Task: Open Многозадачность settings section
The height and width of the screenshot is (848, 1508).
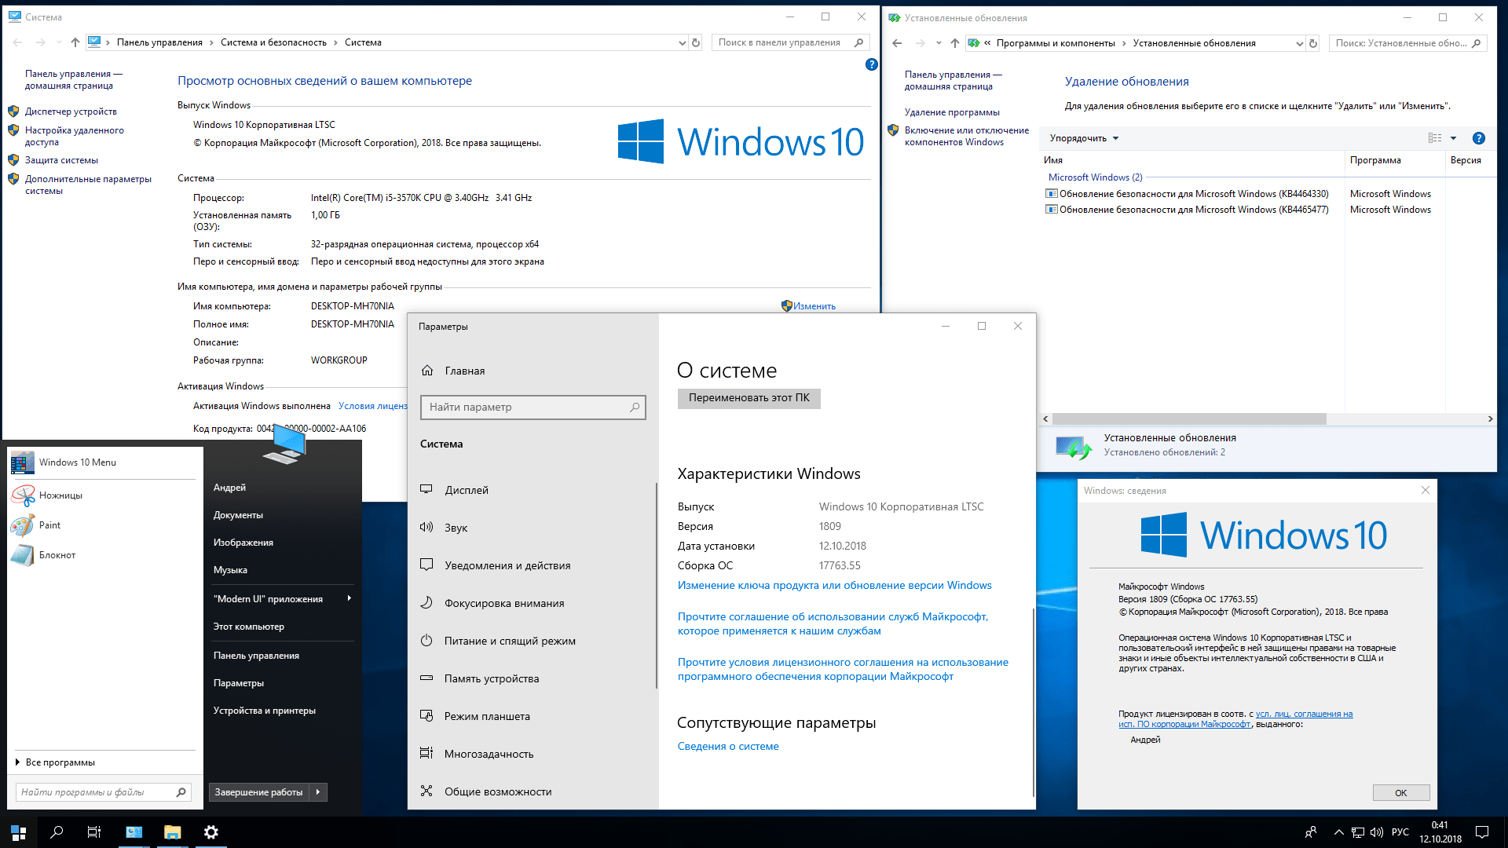Action: 489,753
